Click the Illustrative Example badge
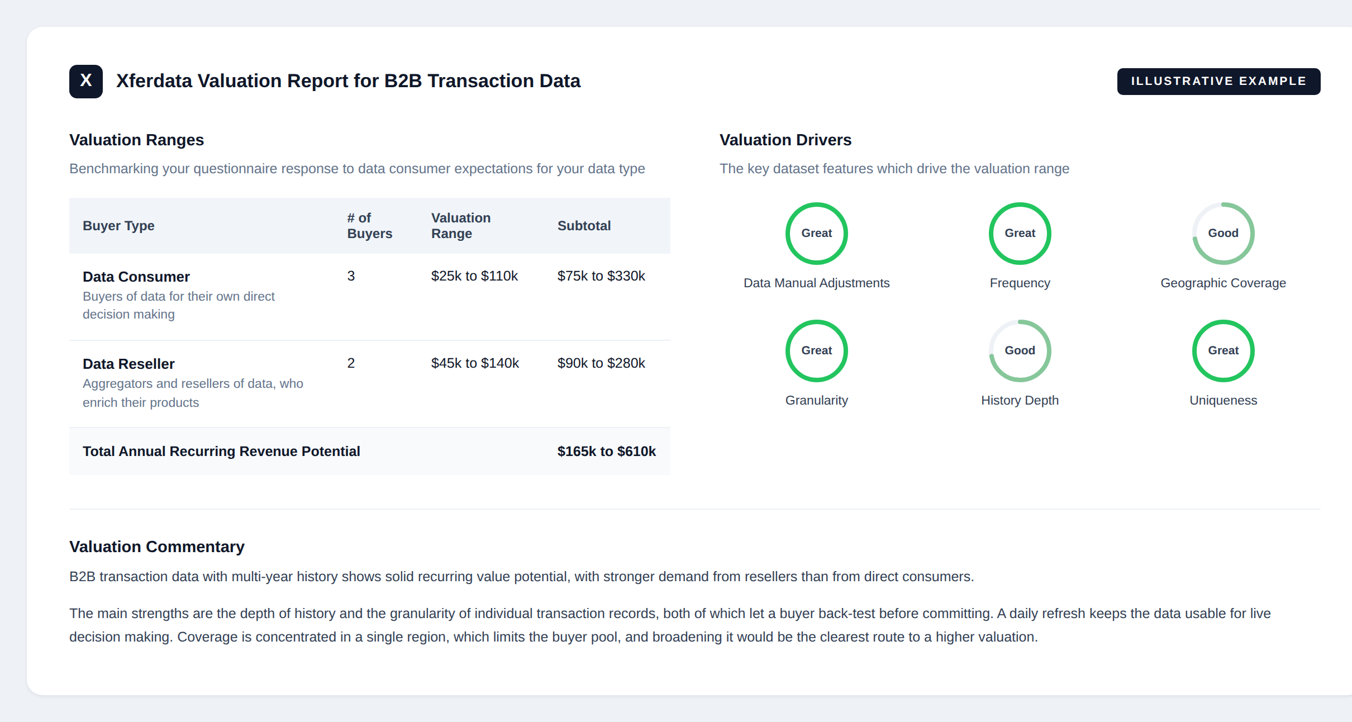The image size is (1352, 722). [x=1218, y=82]
